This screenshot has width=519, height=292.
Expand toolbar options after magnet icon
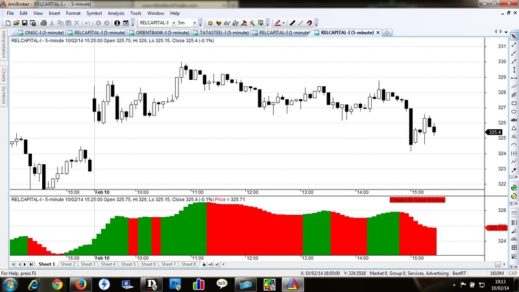316,23
